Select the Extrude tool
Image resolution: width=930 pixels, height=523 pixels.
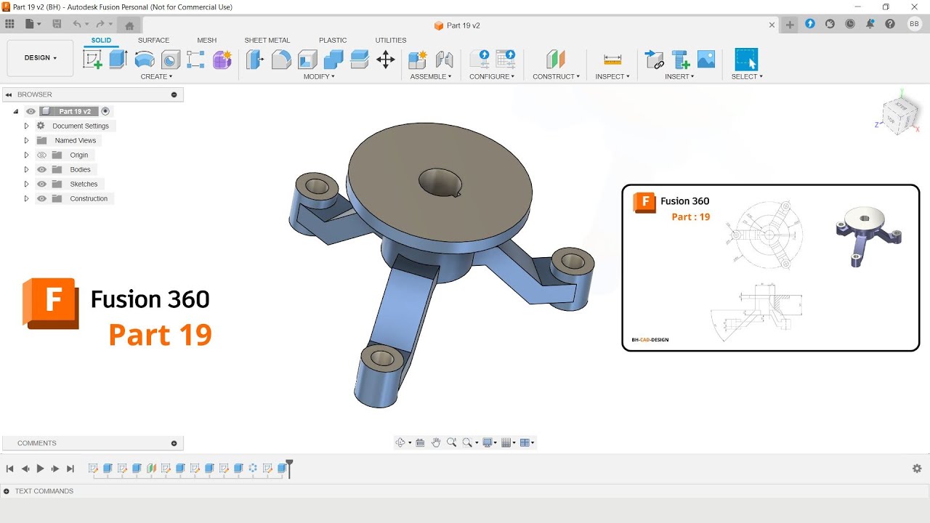pyautogui.click(x=118, y=60)
